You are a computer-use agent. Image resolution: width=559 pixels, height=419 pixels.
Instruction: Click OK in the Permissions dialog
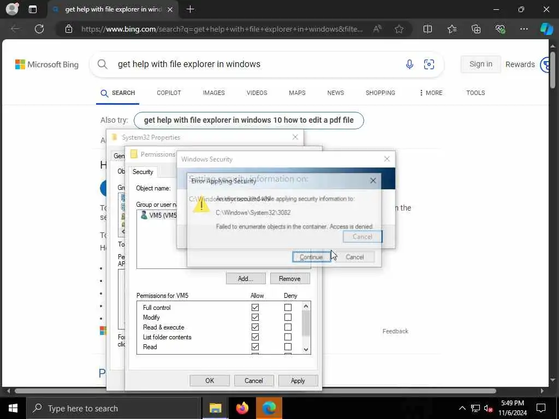[x=210, y=380]
